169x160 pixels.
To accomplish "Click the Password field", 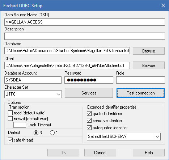I will pyautogui.click(x=89, y=80).
